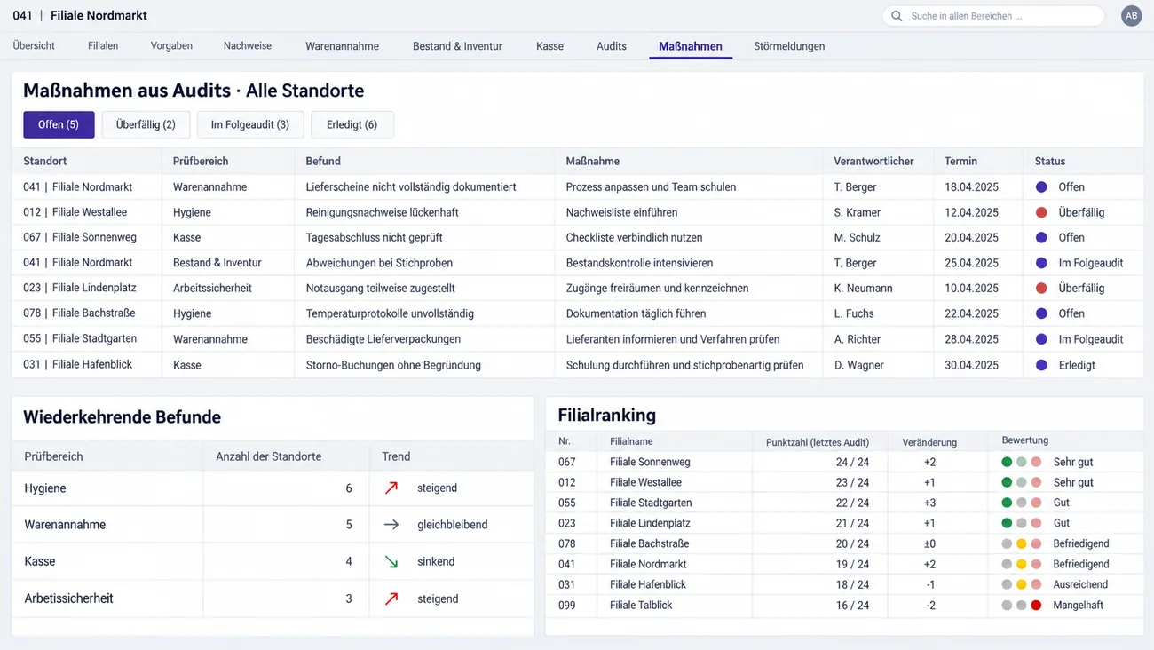The height and width of the screenshot is (650, 1154).
Task: Click '041 | Filiale Nordmarkt' page header title
Action: (x=80, y=16)
